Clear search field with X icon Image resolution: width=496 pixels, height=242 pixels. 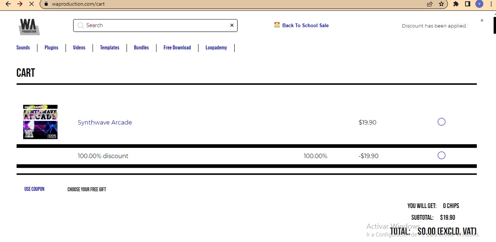[x=232, y=25]
